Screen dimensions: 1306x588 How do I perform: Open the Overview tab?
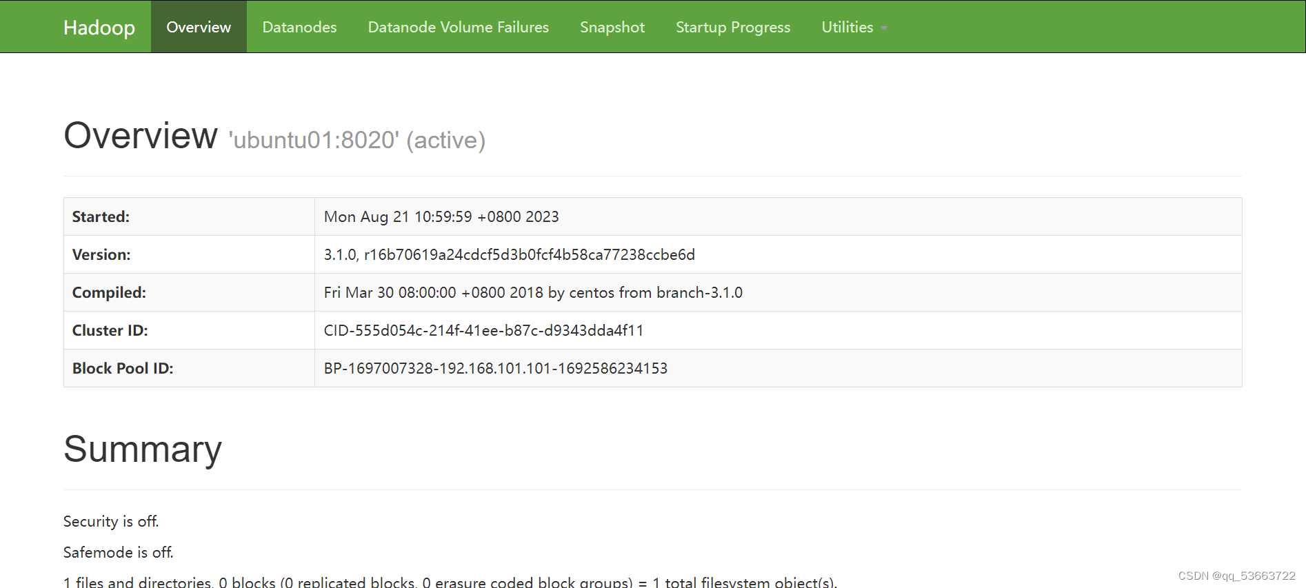point(199,27)
